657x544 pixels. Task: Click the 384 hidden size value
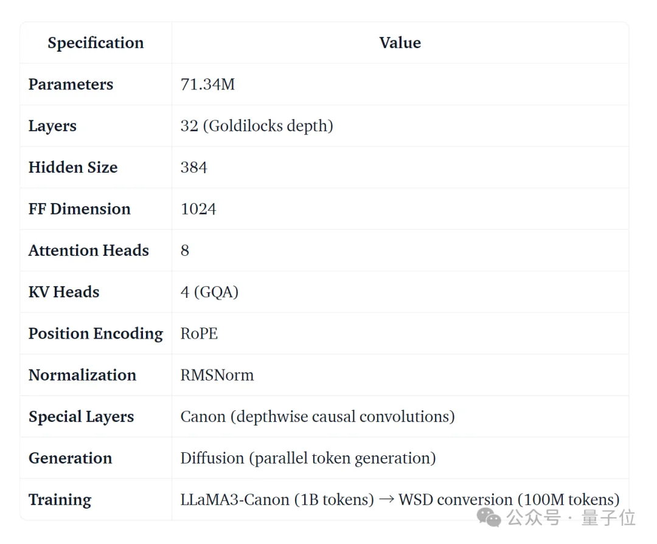pos(193,168)
